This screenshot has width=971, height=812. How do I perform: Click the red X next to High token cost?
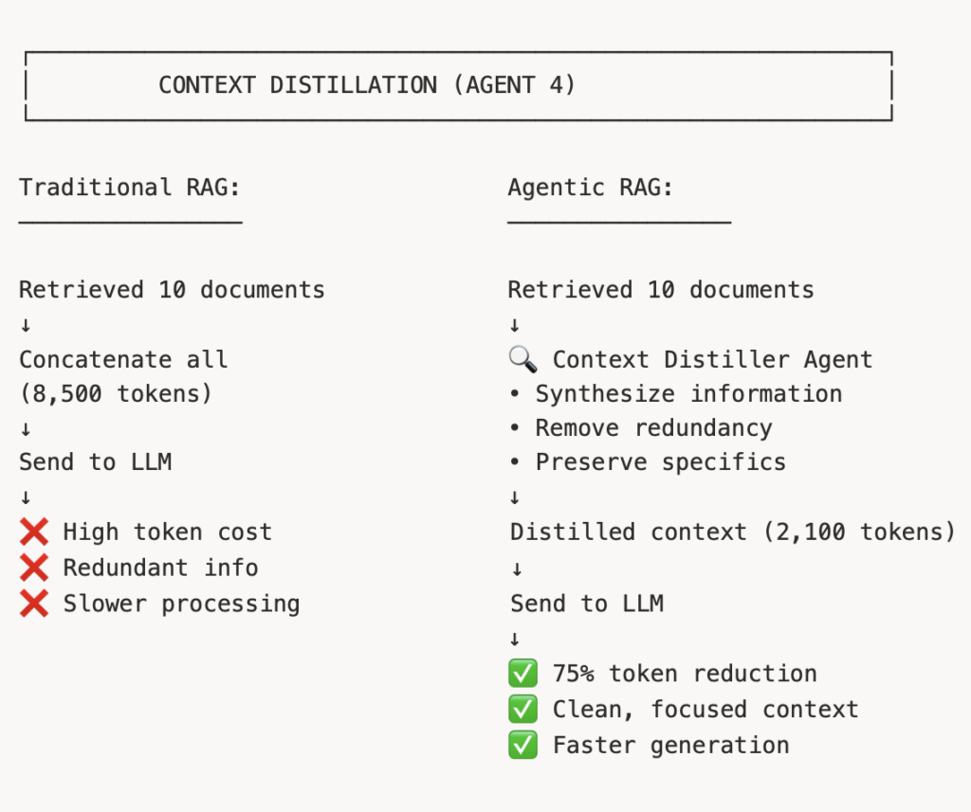[x=34, y=532]
